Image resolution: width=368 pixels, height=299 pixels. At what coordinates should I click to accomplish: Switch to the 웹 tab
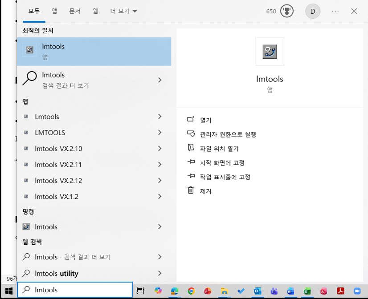tap(95, 11)
